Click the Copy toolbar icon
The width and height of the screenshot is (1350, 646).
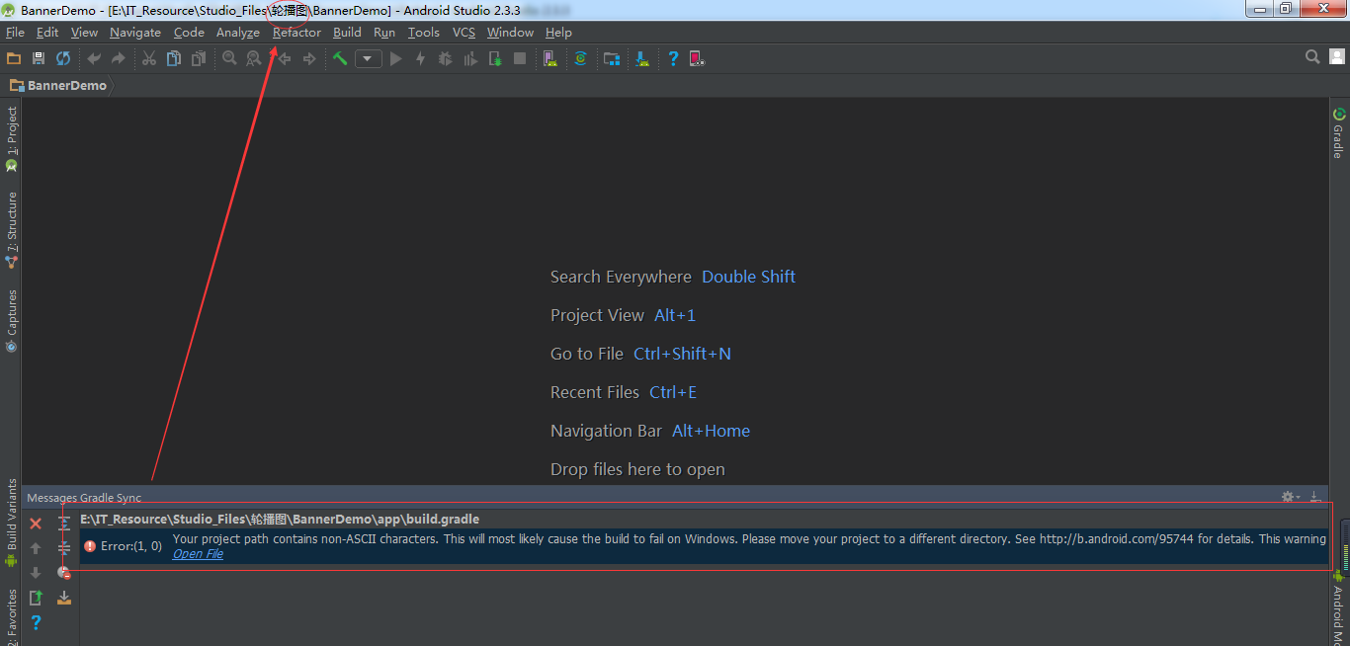pyautogui.click(x=174, y=58)
